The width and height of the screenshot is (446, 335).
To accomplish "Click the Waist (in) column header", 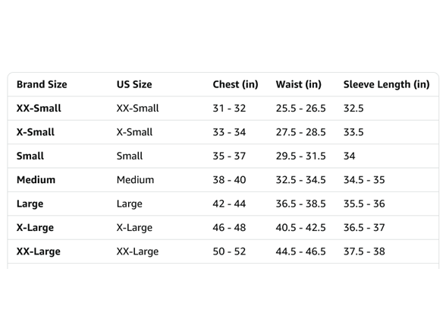I will [299, 84].
